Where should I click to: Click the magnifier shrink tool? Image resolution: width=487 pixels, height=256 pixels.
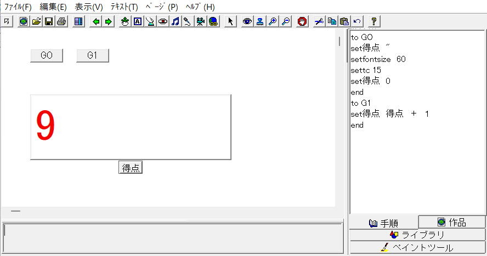point(285,21)
